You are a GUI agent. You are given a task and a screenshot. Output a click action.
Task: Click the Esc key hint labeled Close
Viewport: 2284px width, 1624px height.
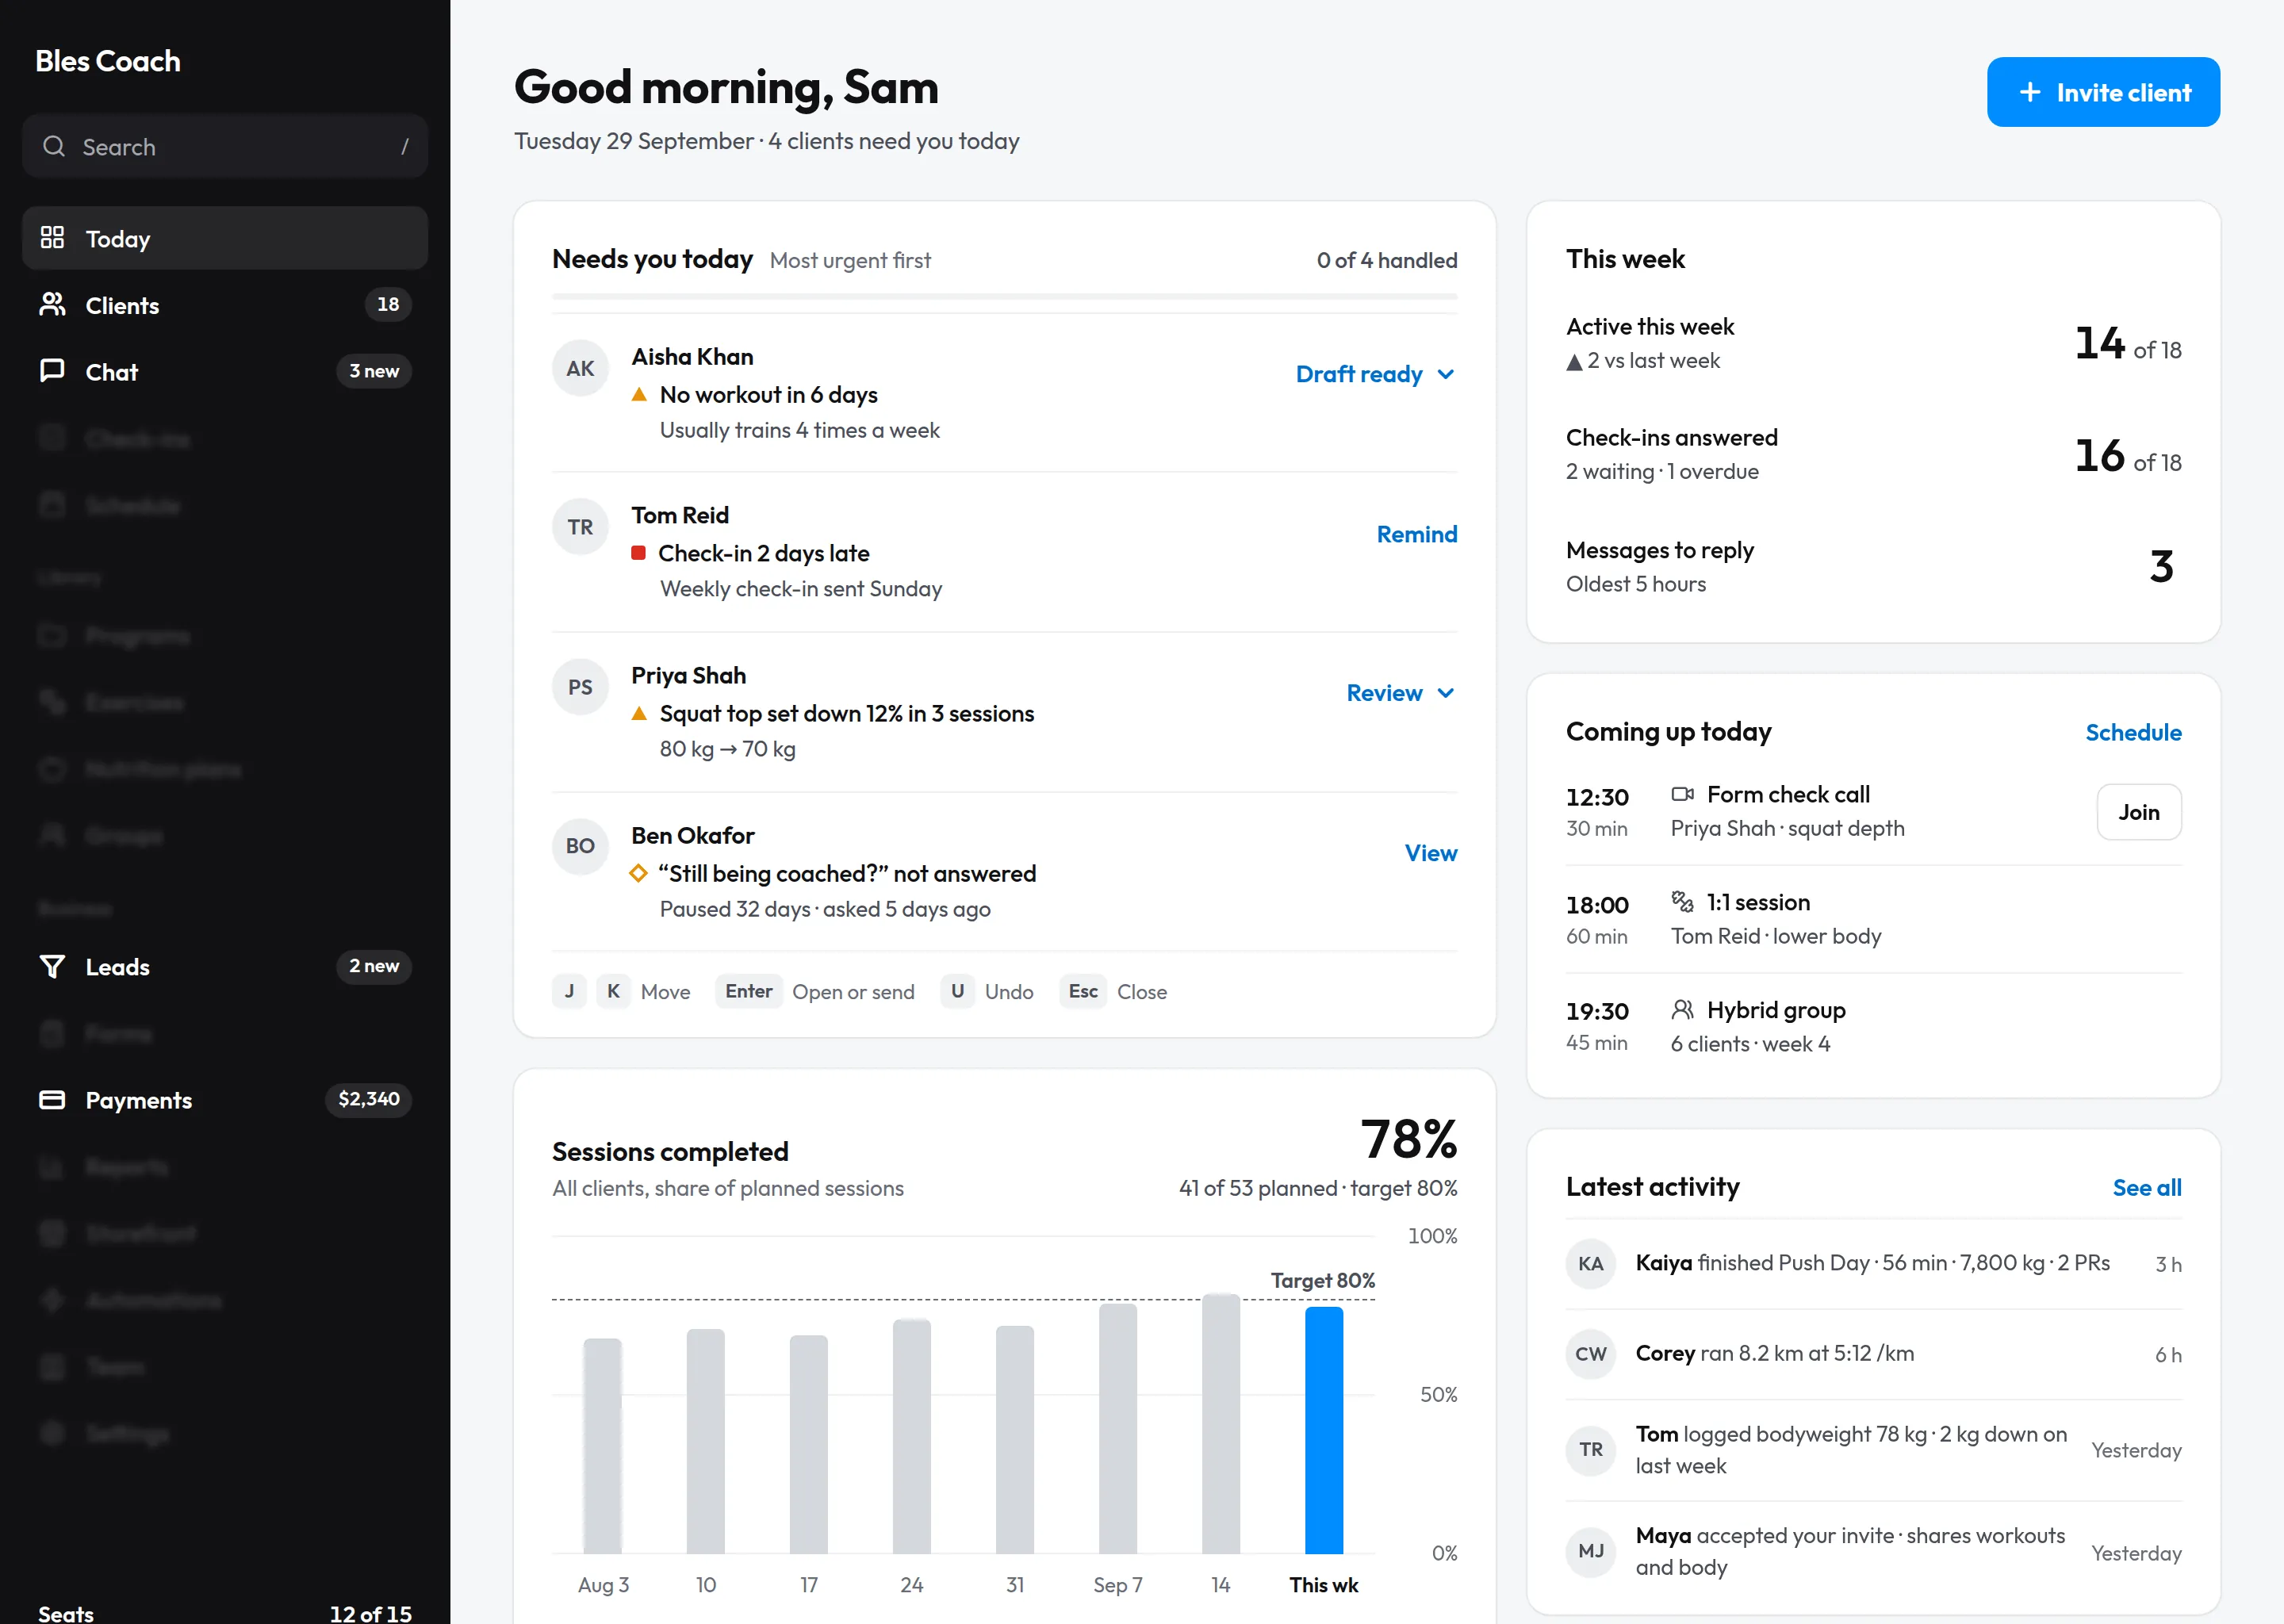coord(1082,991)
